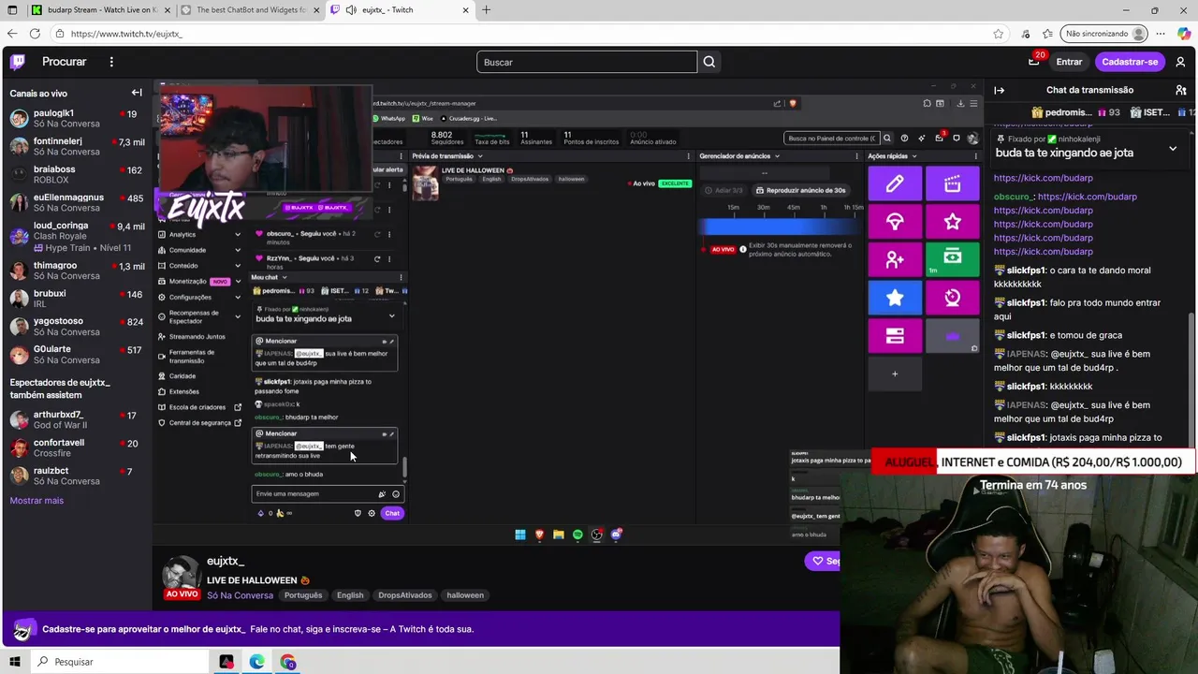Open obscuro_'s kick.com/budarp chat link

[x=1087, y=198]
